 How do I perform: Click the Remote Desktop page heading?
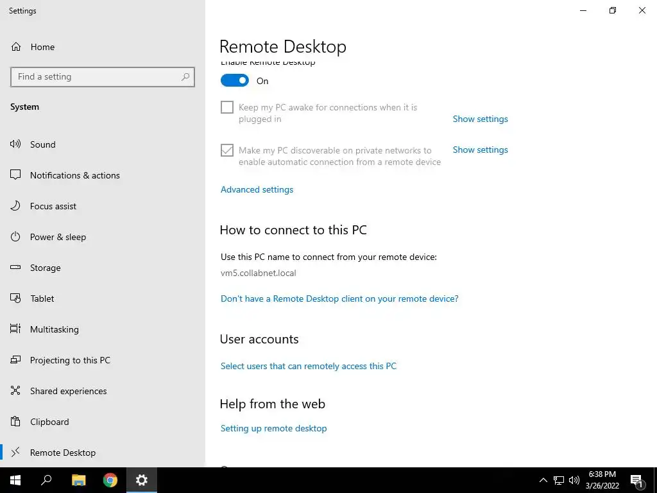pyautogui.click(x=283, y=46)
